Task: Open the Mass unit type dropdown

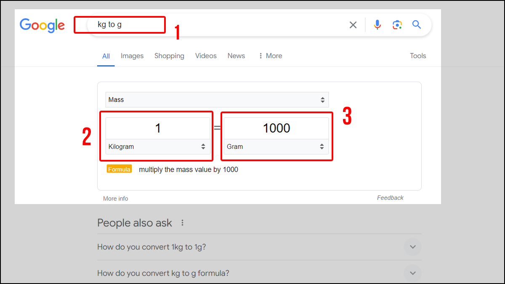Action: click(x=217, y=100)
